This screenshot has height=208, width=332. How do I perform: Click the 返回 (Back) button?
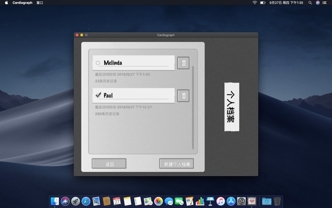coord(109,164)
